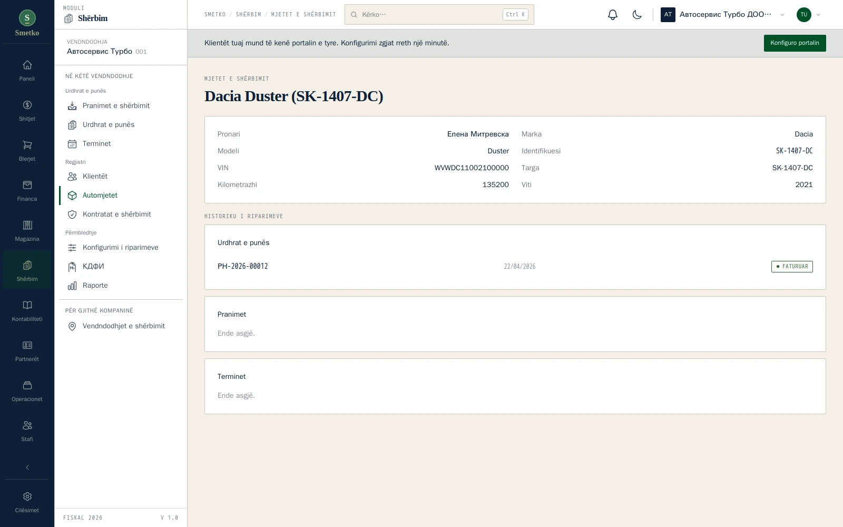The height and width of the screenshot is (527, 843).
Task: Open Cilësimet settings gear
Action: point(27,502)
